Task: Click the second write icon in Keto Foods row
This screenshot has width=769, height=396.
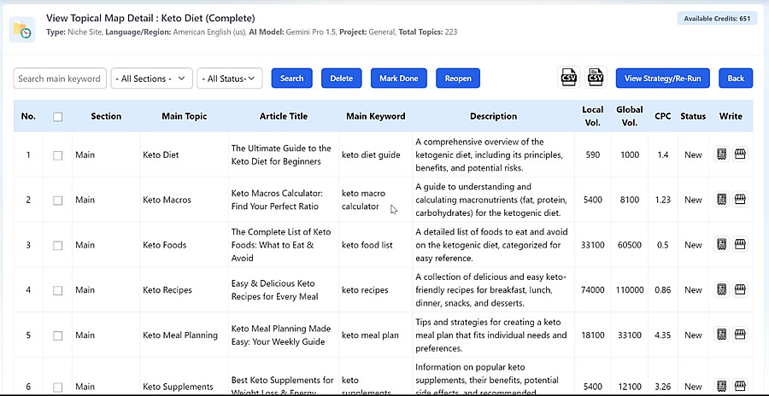Action: [x=740, y=244]
